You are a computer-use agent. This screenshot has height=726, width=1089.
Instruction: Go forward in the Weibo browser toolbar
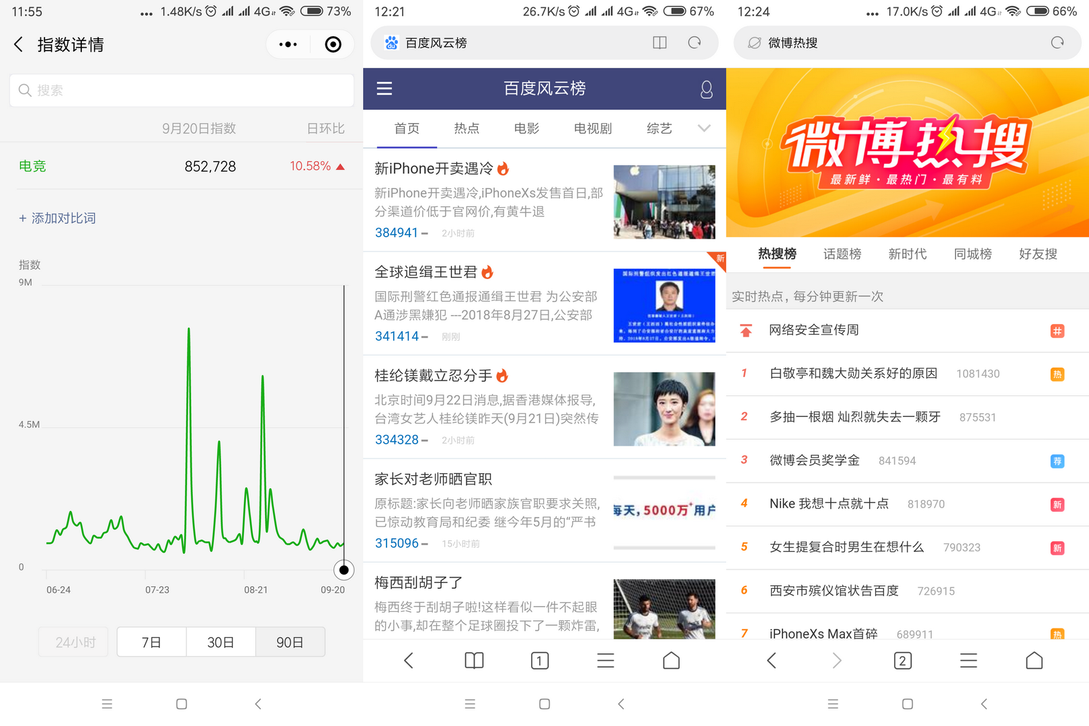[x=837, y=661]
